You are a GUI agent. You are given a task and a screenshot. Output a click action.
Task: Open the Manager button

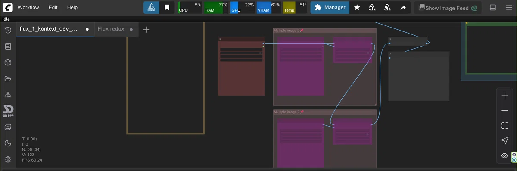330,7
